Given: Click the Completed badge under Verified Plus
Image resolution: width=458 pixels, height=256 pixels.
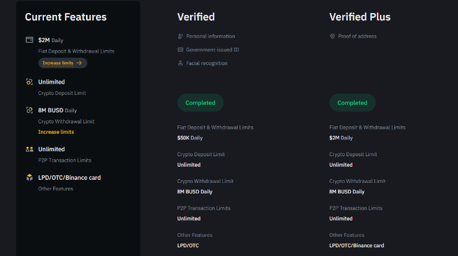Looking at the screenshot, I should click(x=353, y=103).
